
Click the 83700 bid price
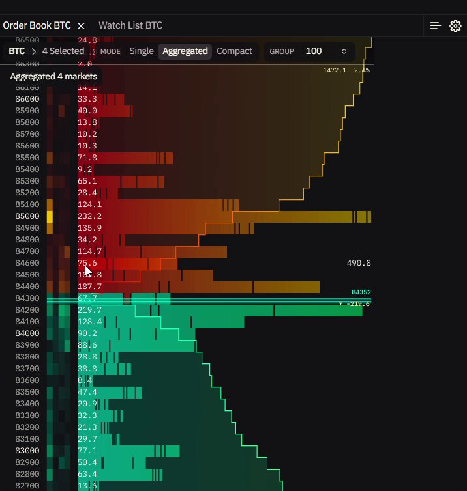(27, 369)
